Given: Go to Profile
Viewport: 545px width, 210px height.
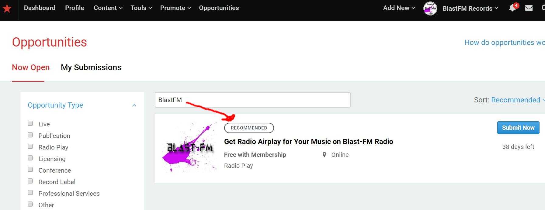Looking at the screenshot, I should click(x=75, y=8).
